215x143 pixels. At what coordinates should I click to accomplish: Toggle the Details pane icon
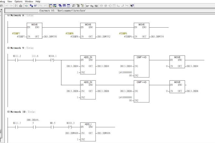(x=55, y=6)
